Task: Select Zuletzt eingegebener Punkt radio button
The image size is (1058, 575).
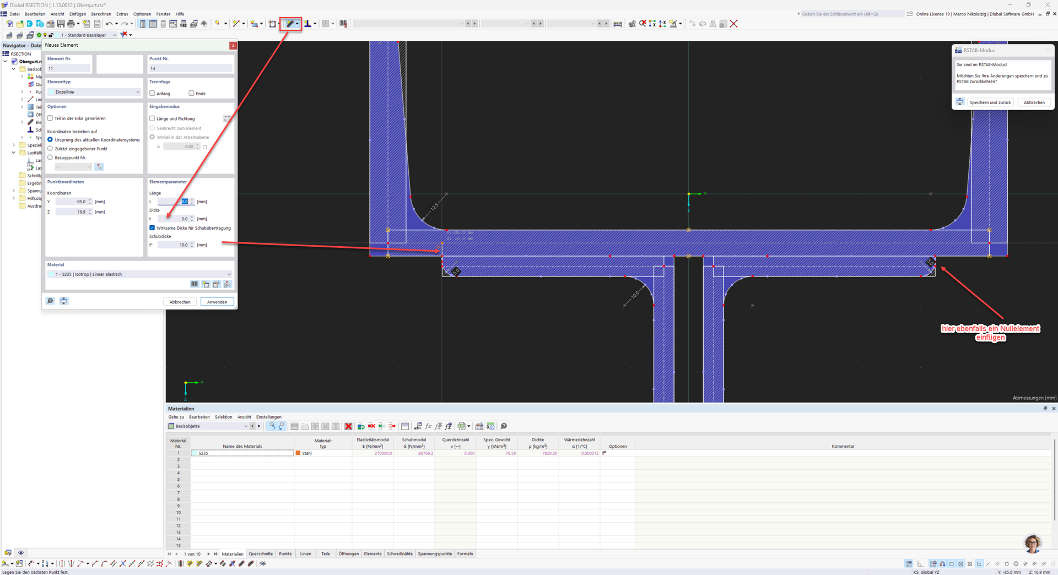Action: tap(51, 149)
